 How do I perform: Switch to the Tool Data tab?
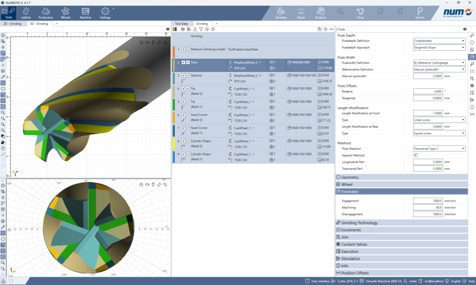click(181, 23)
